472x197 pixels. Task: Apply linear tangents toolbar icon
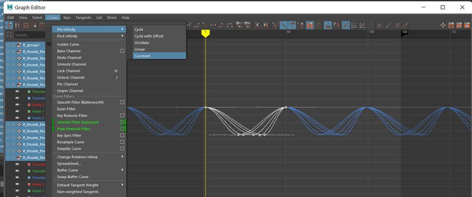[x=205, y=25]
